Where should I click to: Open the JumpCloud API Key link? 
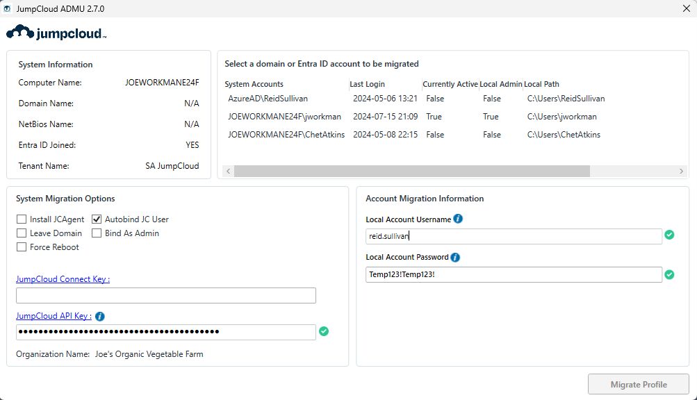coord(54,316)
